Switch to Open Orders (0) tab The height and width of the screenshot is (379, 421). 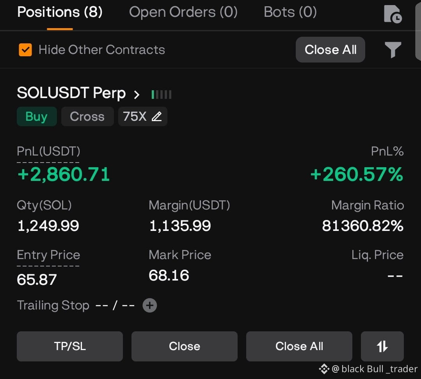[183, 12]
